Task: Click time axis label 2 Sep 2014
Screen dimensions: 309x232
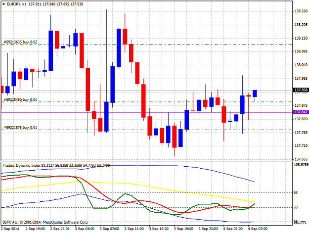Action: [x=10, y=229]
